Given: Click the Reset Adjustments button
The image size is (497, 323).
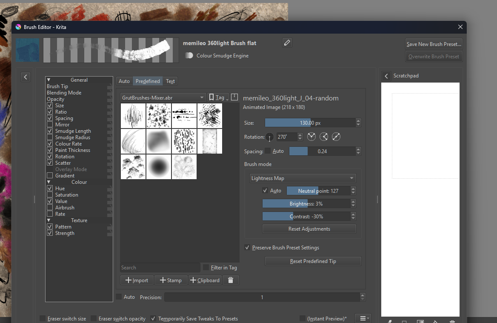Looking at the screenshot, I should 309,229.
